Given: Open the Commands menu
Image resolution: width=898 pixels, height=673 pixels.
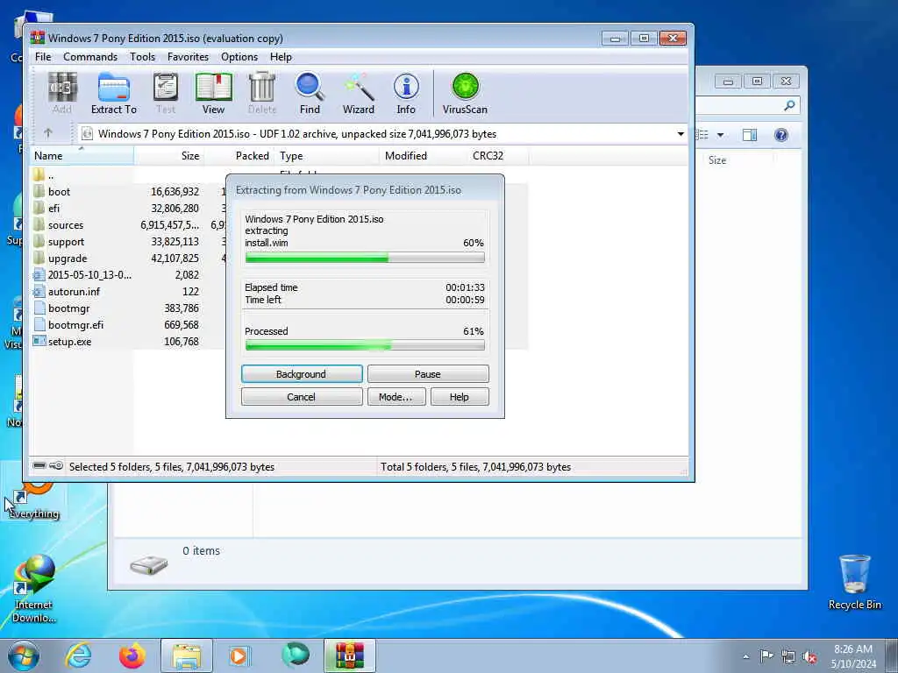Looking at the screenshot, I should tap(90, 57).
